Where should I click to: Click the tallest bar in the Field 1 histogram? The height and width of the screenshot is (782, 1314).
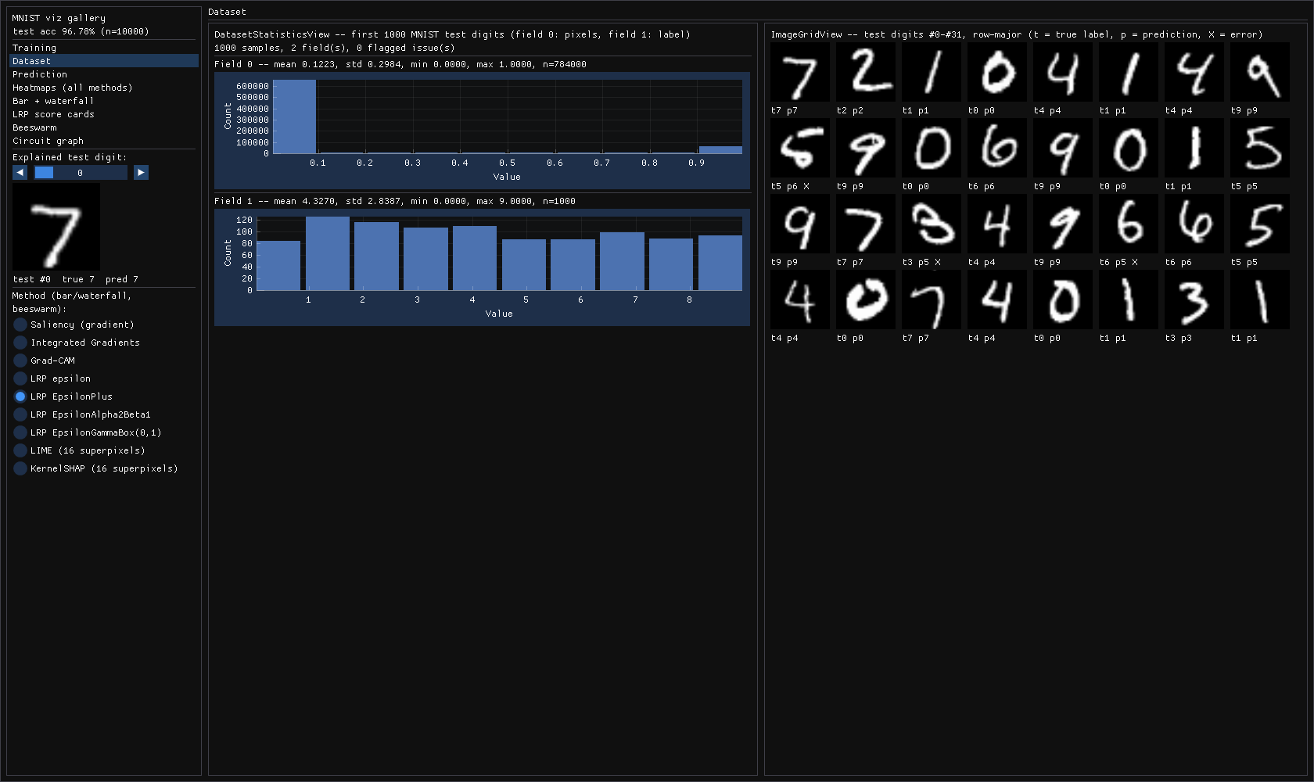pos(328,253)
